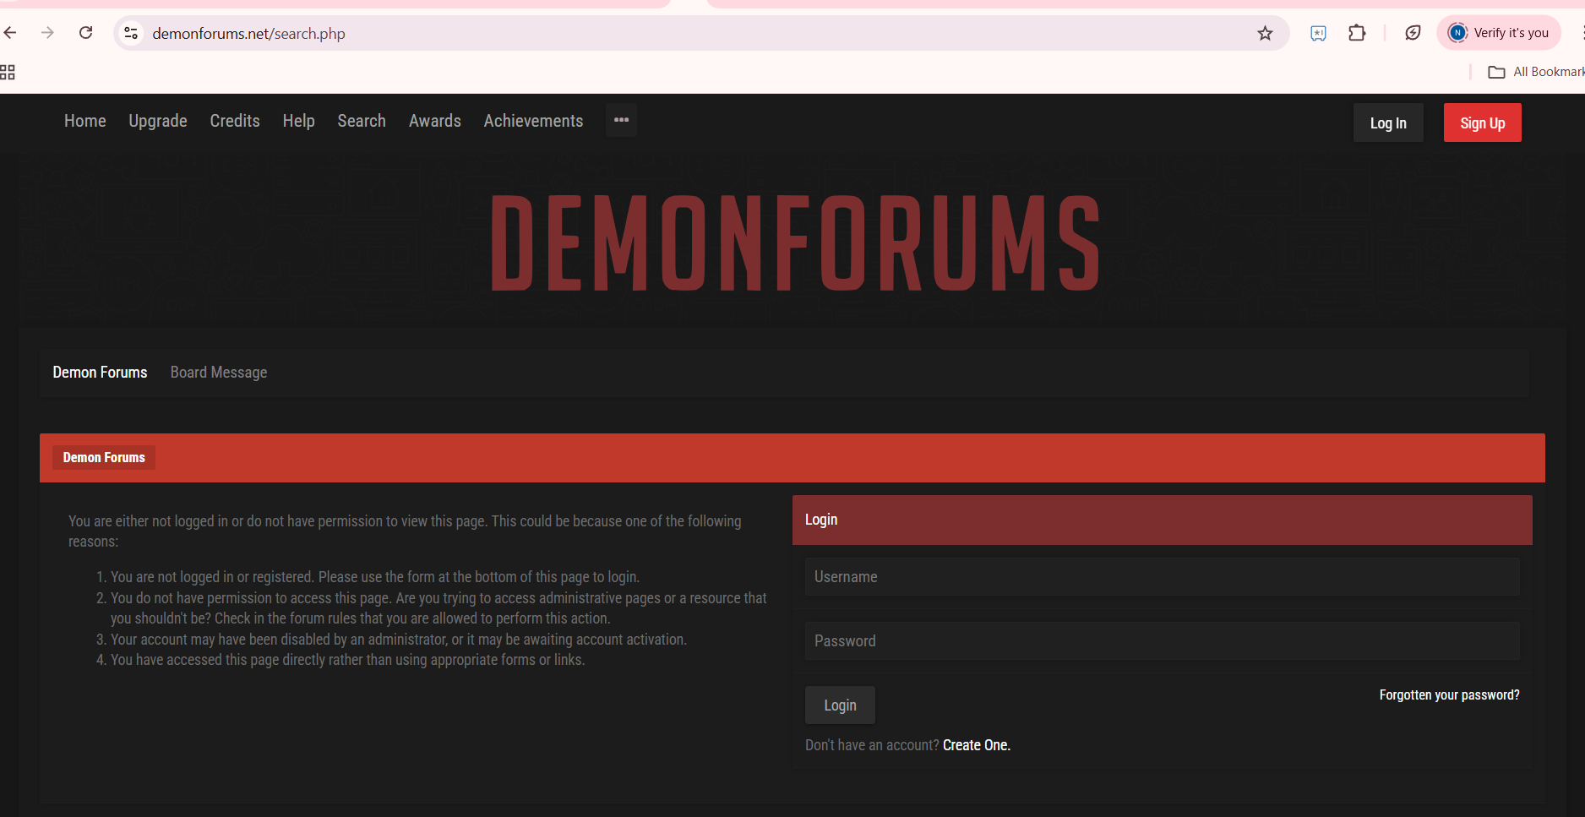The width and height of the screenshot is (1585, 817).
Task: Click Create One. account link
Action: 976,745
